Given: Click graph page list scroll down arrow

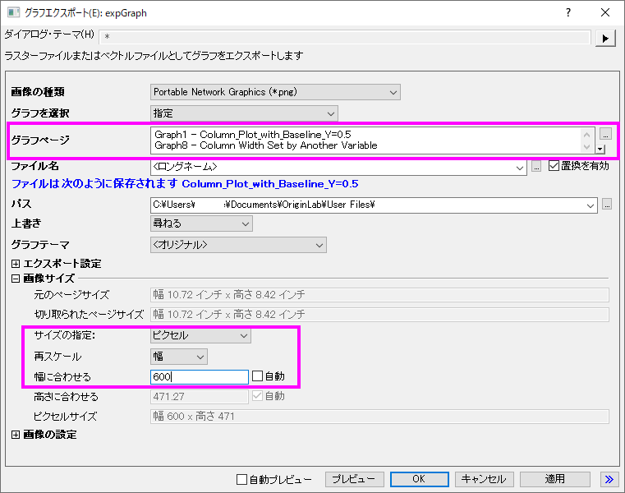Looking at the screenshot, I should [x=586, y=146].
